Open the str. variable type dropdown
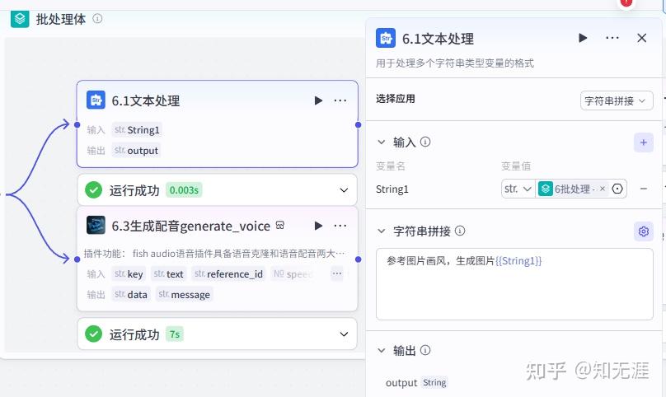Viewport: 666px width, 397px height. pos(518,189)
